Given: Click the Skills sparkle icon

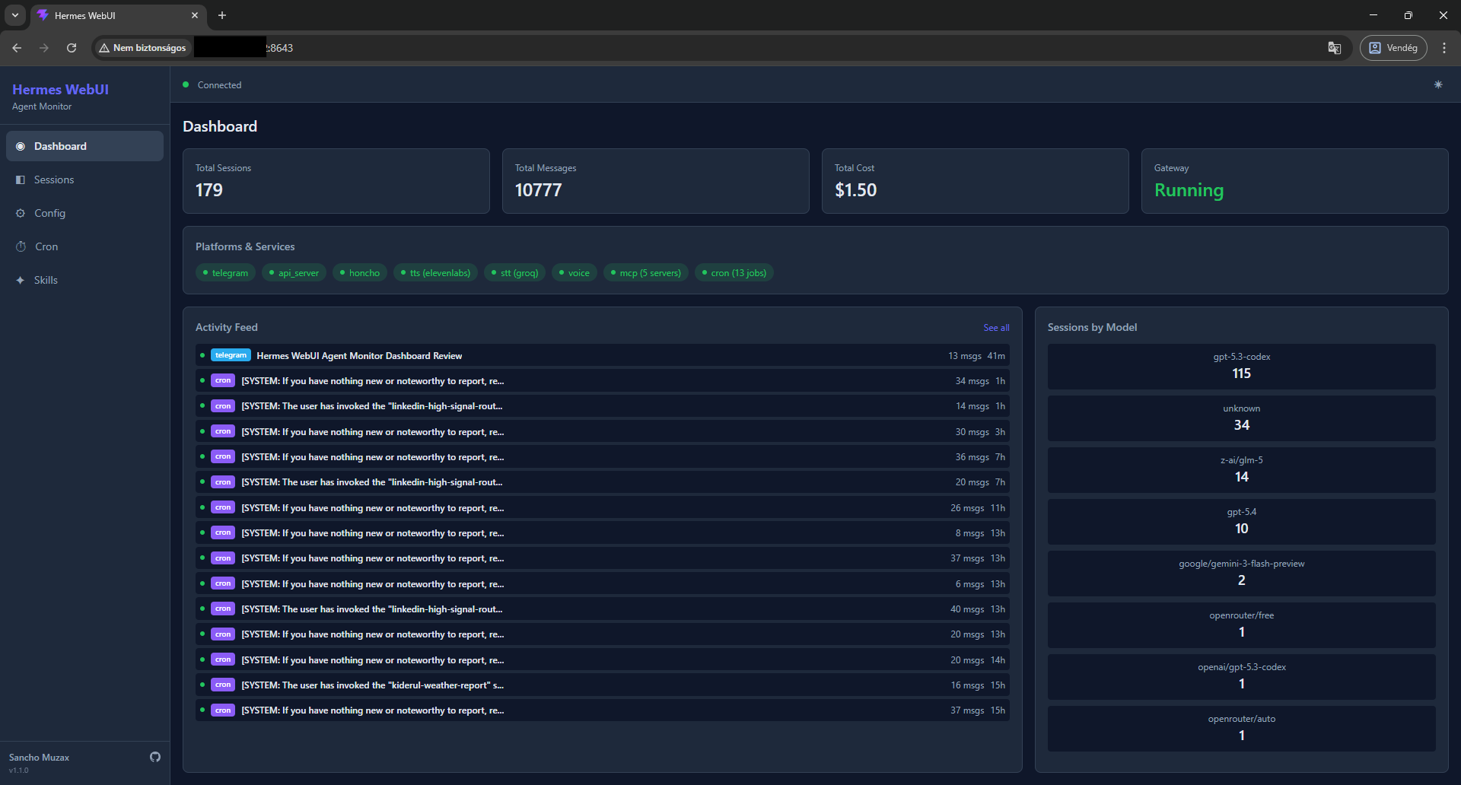Looking at the screenshot, I should (21, 280).
